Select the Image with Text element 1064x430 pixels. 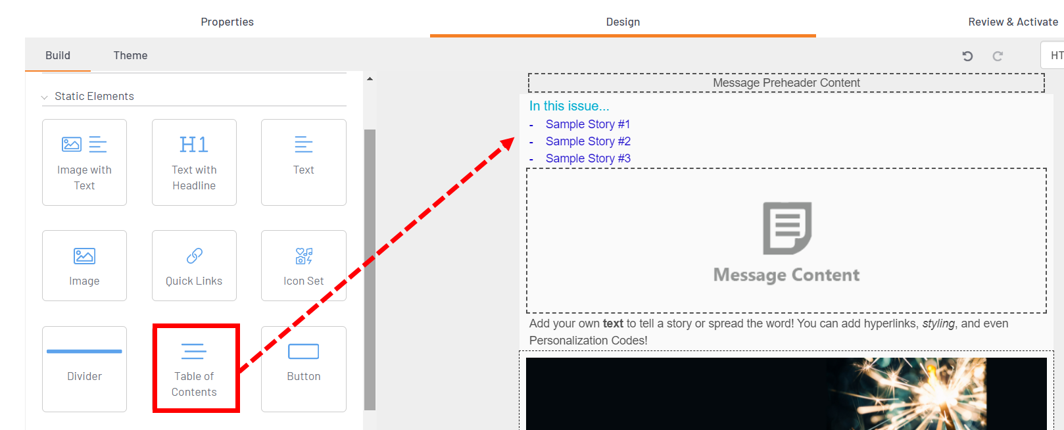tap(84, 162)
